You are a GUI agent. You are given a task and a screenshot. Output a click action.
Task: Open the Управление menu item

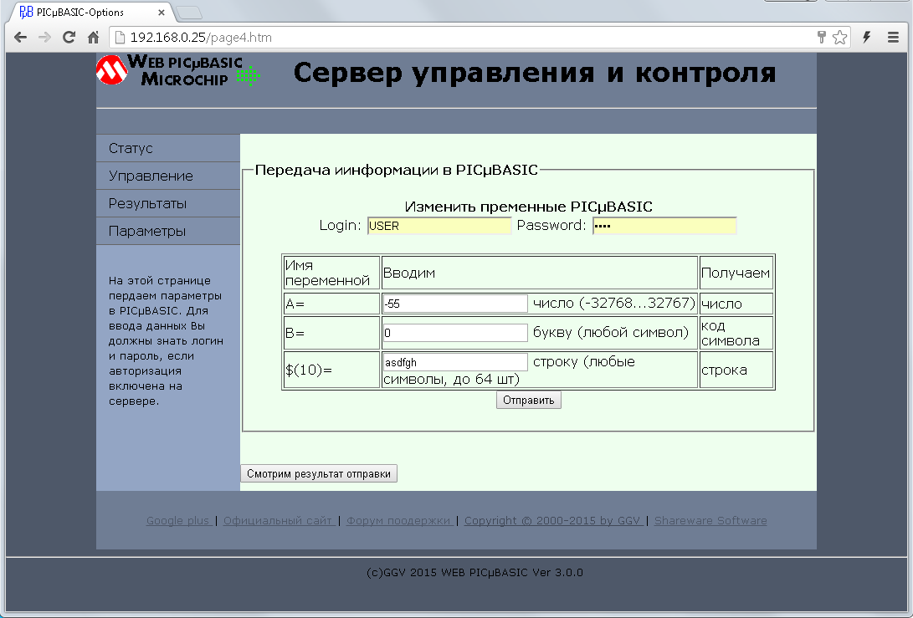(x=168, y=176)
